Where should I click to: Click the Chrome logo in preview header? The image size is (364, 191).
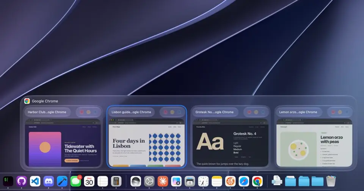27,101
